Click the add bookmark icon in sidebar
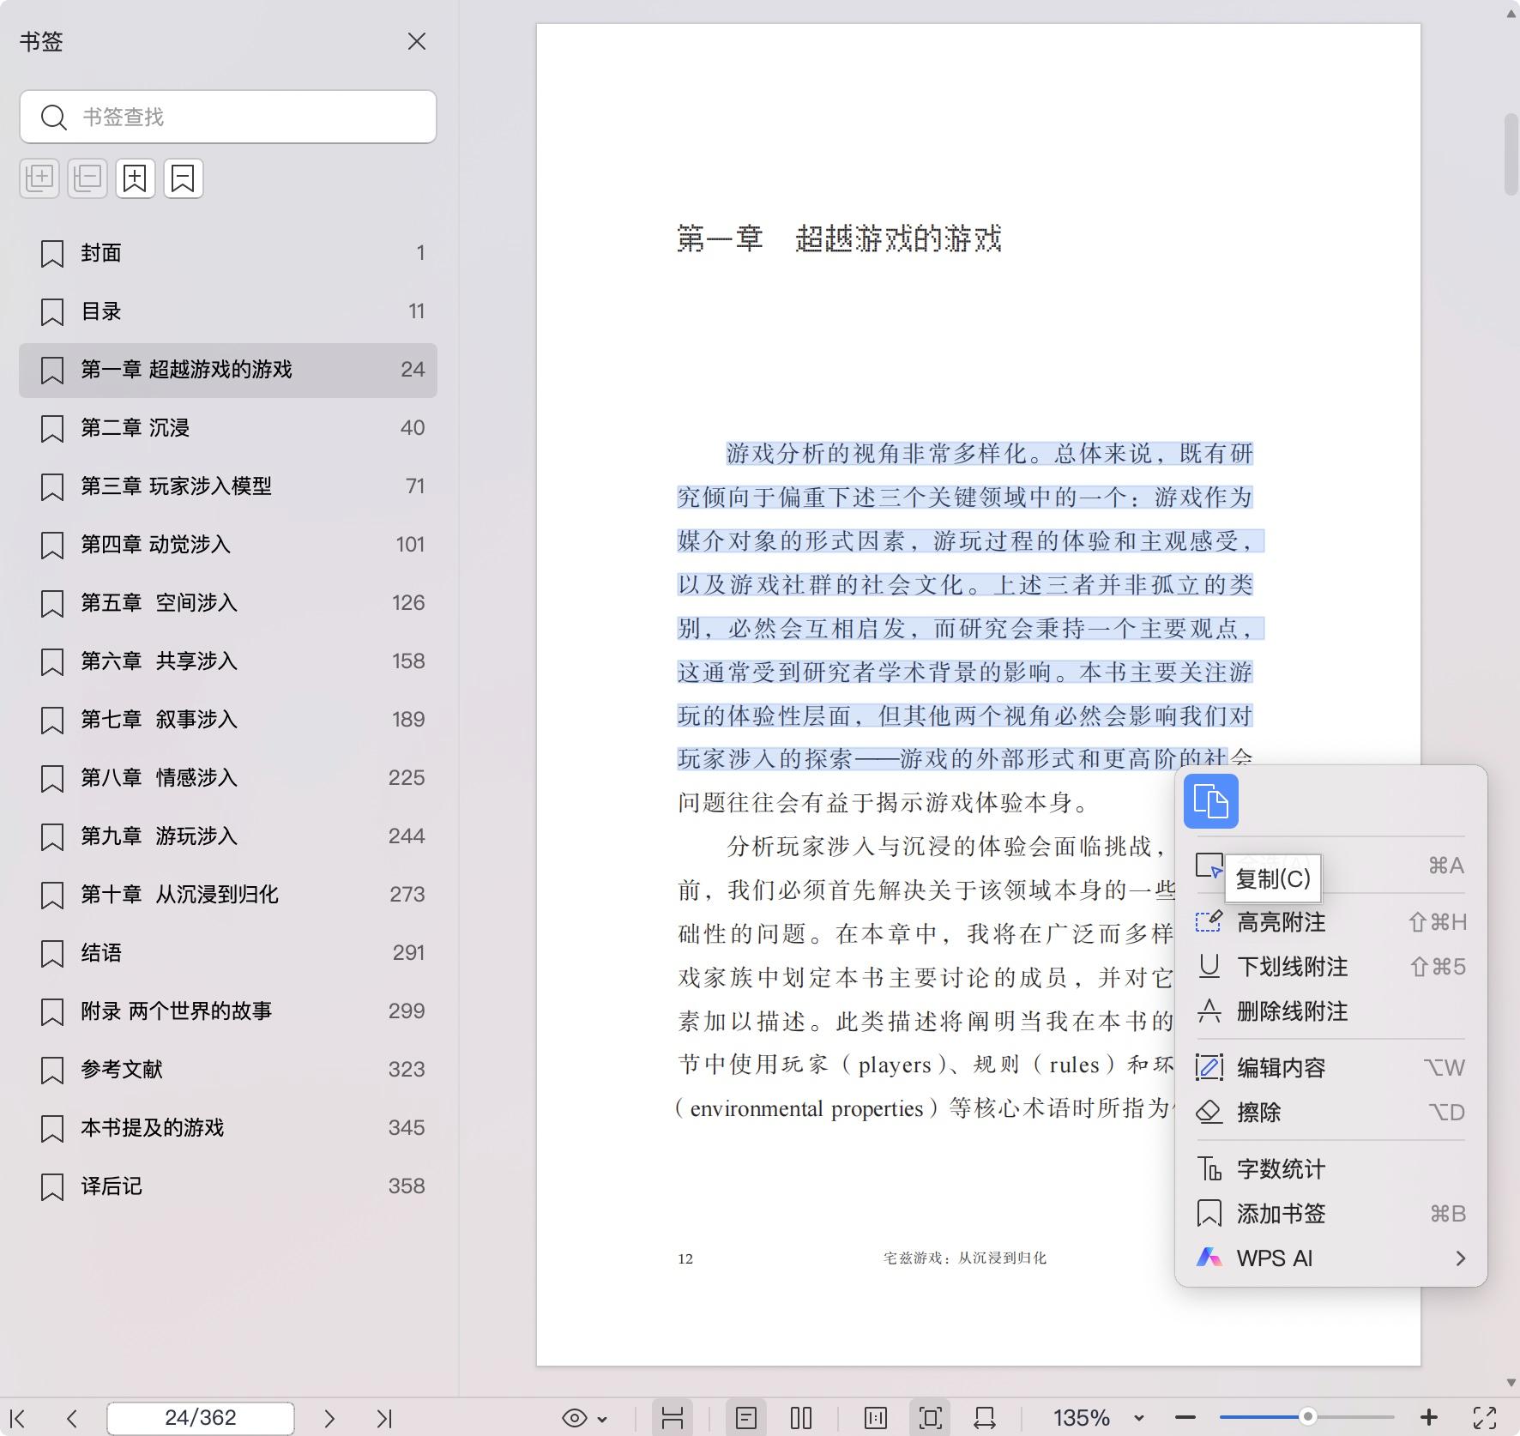 tap(136, 178)
